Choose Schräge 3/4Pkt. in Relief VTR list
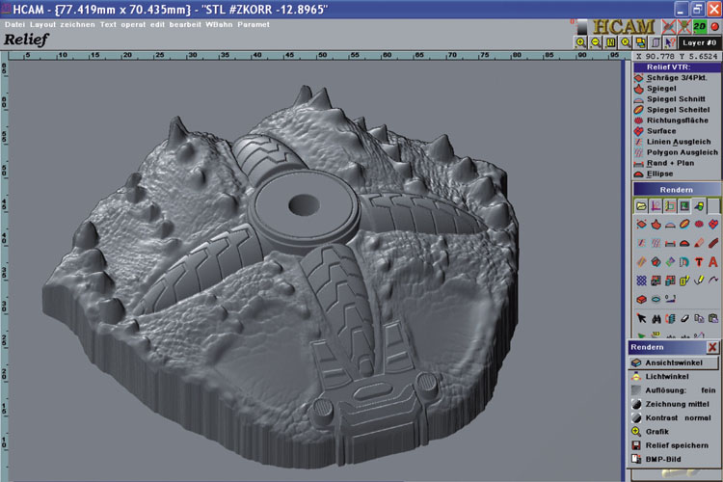The image size is (723, 482). (x=676, y=77)
